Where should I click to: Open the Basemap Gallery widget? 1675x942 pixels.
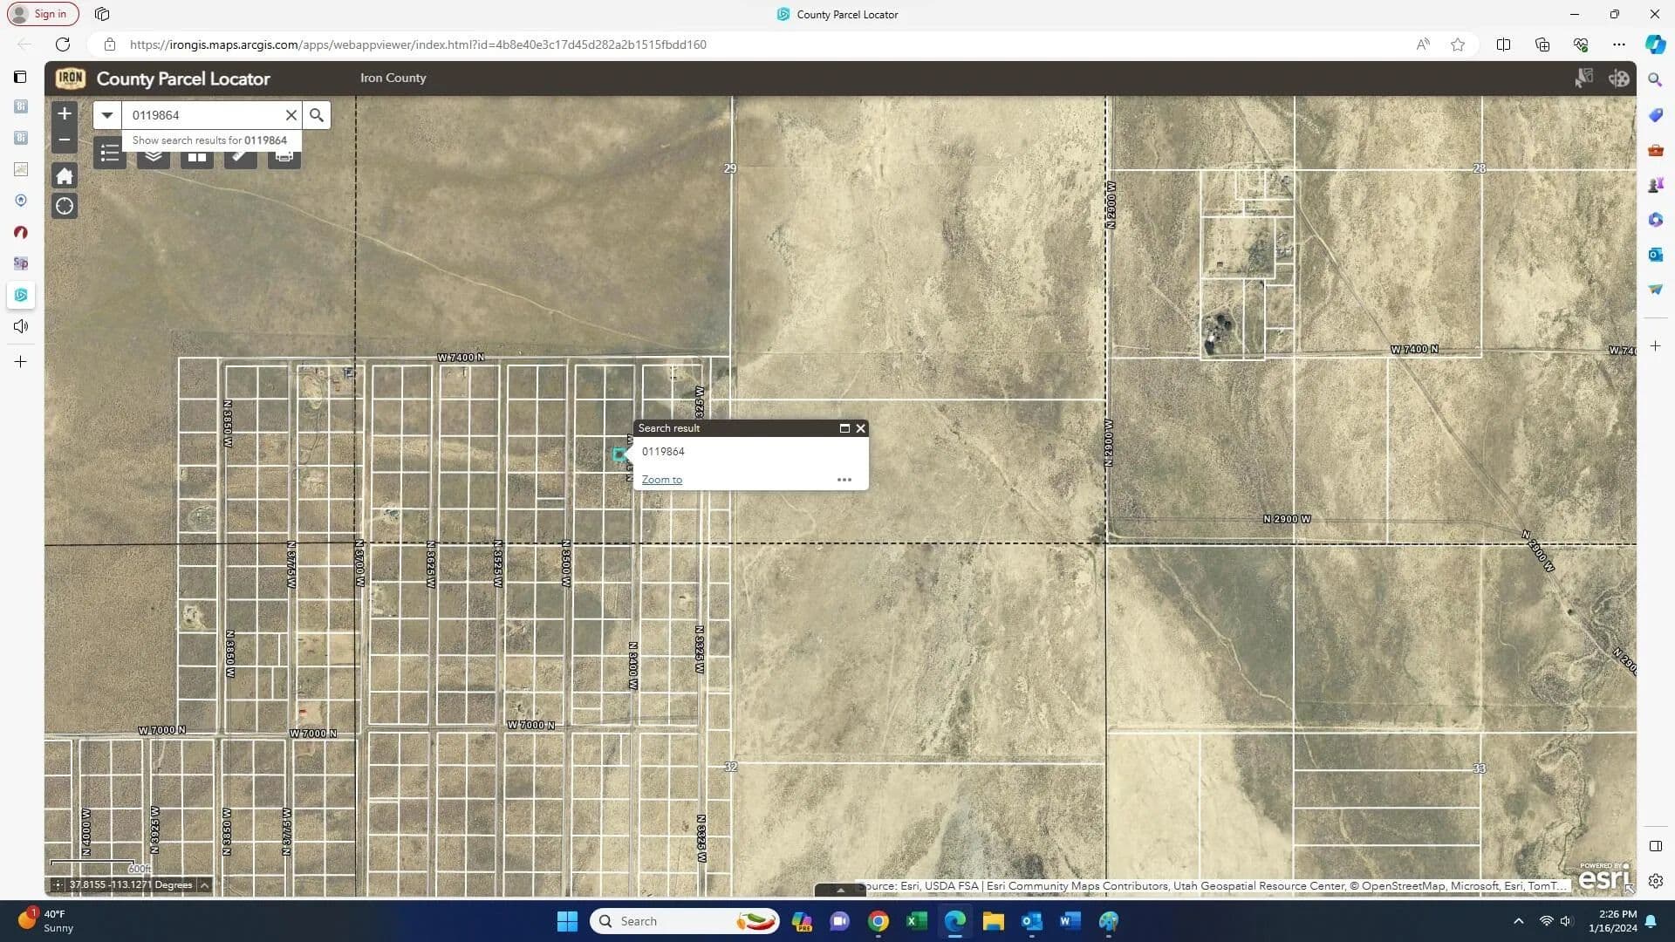coord(197,158)
